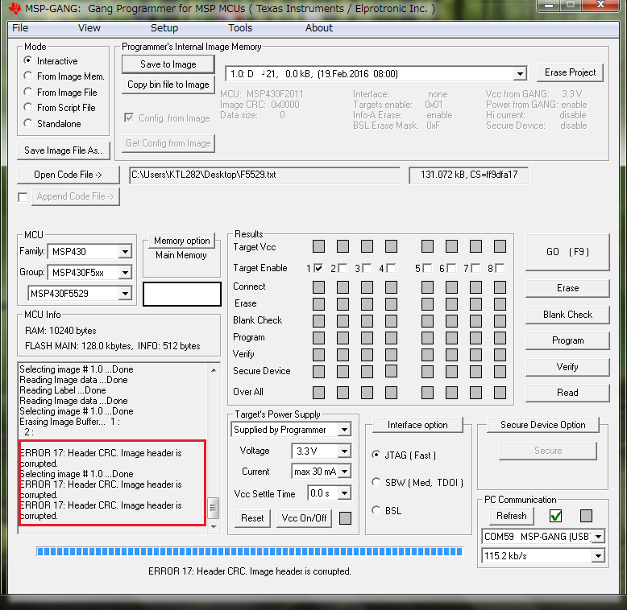This screenshot has height=610, width=627.
Task: Click Vcc On/Off status indicator square
Action: coord(345,518)
